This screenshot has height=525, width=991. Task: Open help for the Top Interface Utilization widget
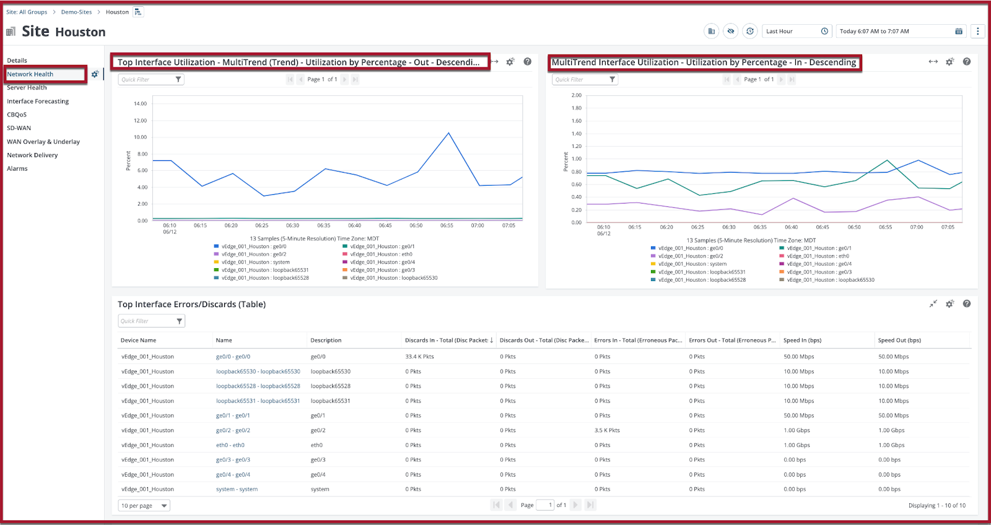tap(527, 62)
